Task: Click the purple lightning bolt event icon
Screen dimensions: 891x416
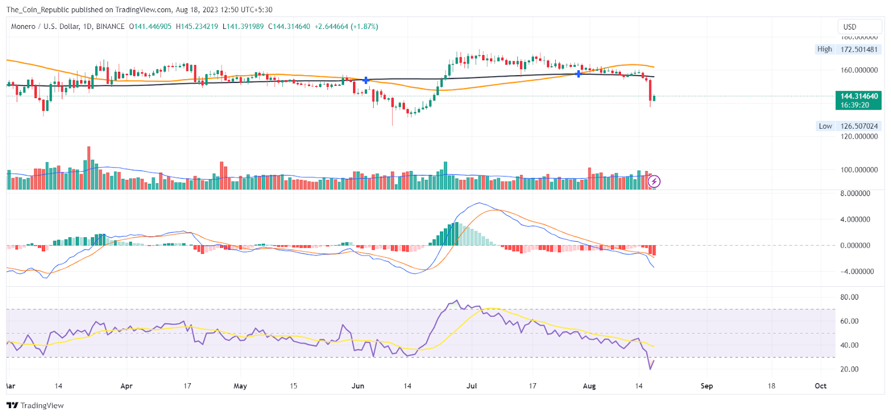Action: [654, 182]
